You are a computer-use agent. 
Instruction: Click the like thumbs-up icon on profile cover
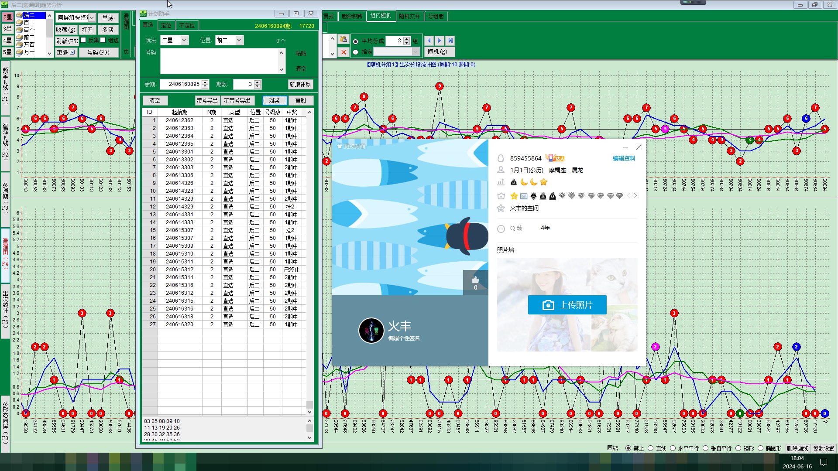click(476, 280)
